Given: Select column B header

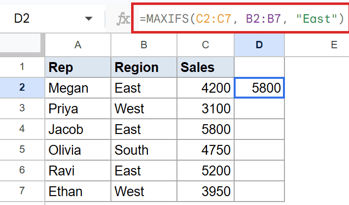Looking at the screenshot, I should (x=144, y=45).
